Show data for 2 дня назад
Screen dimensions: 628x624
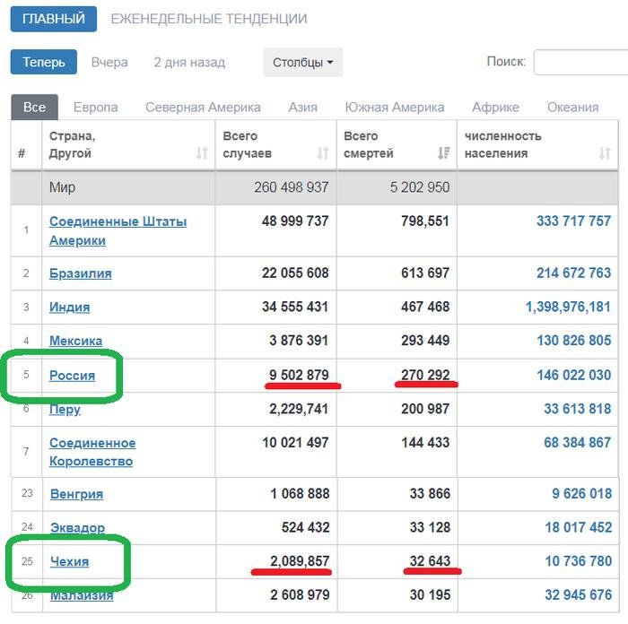(x=189, y=63)
